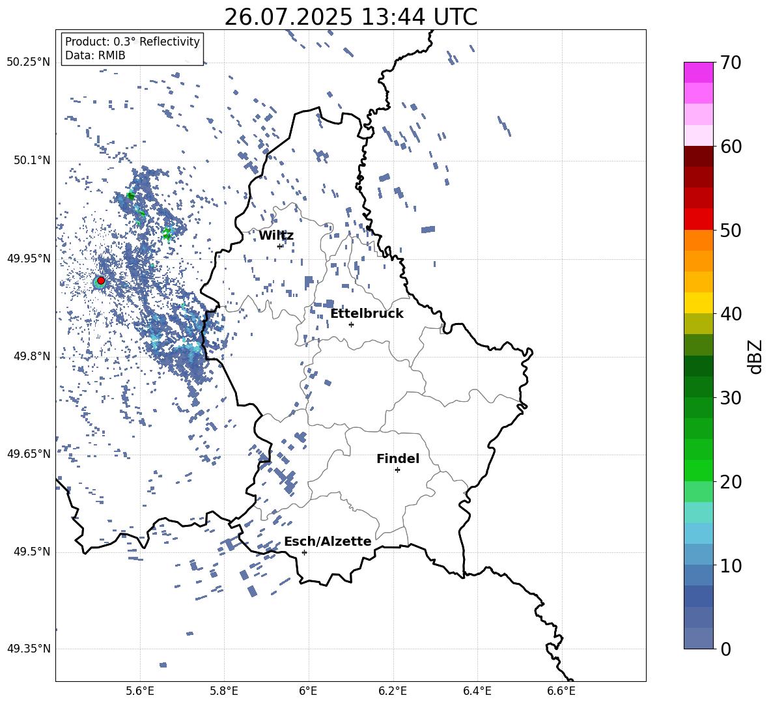Click the 49.65°N latitude label
Screen dimensions: 771x704
tap(29, 454)
